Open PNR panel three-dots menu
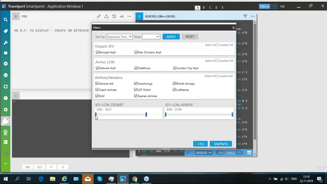Screen dimensions: 327x184 (129, 16)
